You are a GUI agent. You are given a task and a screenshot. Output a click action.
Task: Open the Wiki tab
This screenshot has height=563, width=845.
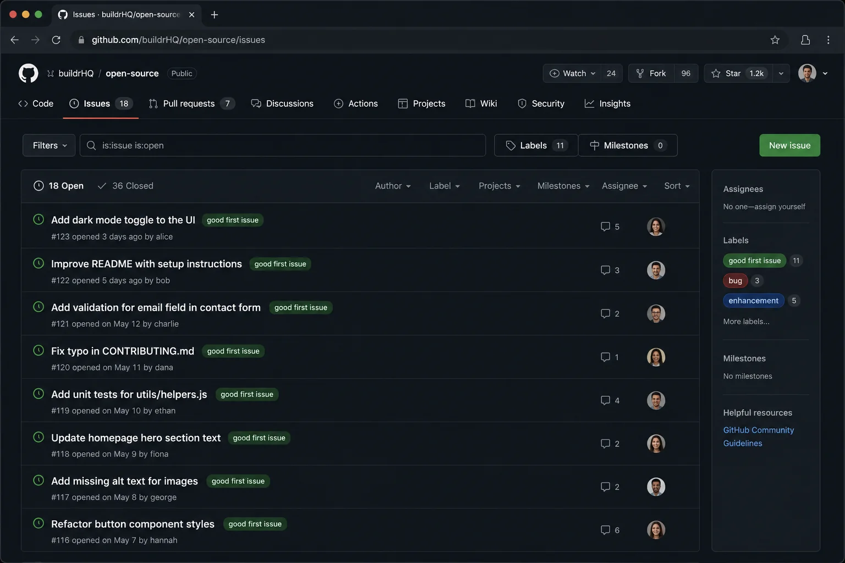point(481,103)
